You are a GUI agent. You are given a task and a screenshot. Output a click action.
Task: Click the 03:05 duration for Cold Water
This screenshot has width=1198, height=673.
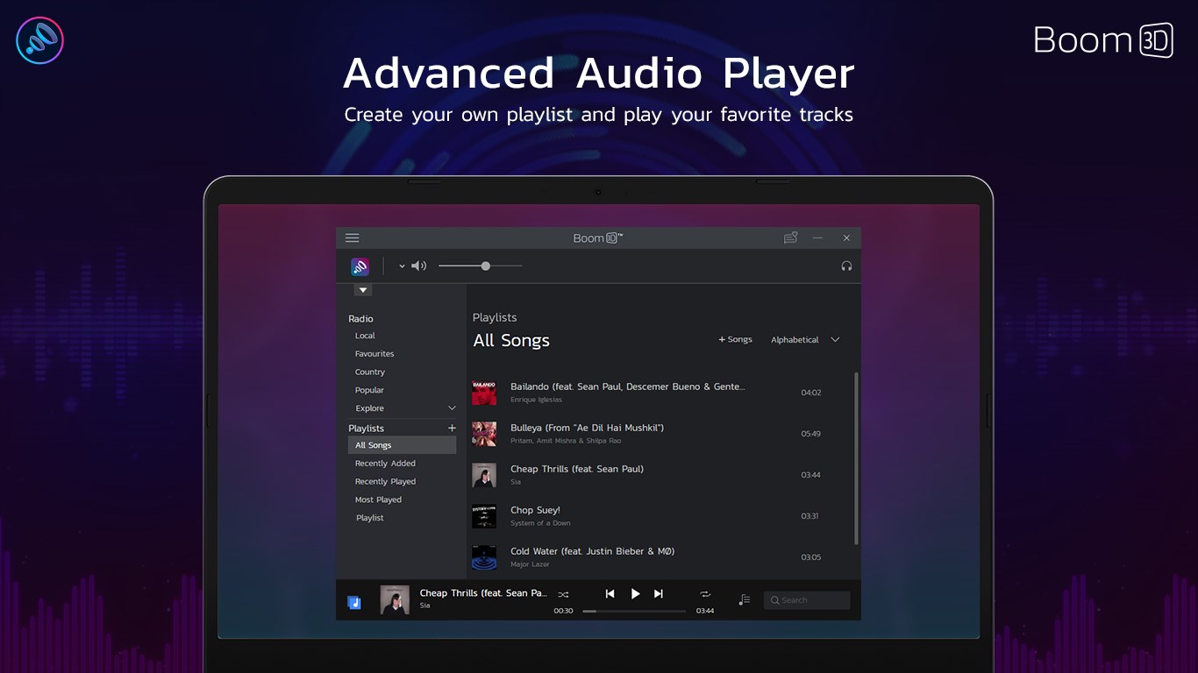[811, 557]
